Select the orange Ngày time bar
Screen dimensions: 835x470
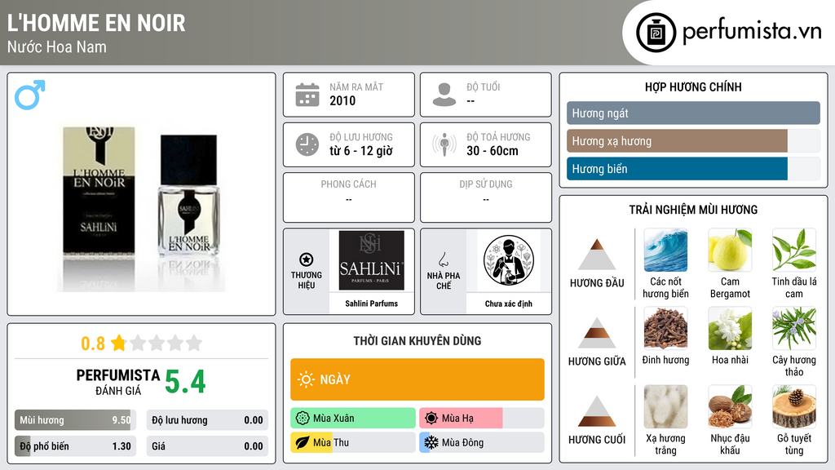click(417, 379)
